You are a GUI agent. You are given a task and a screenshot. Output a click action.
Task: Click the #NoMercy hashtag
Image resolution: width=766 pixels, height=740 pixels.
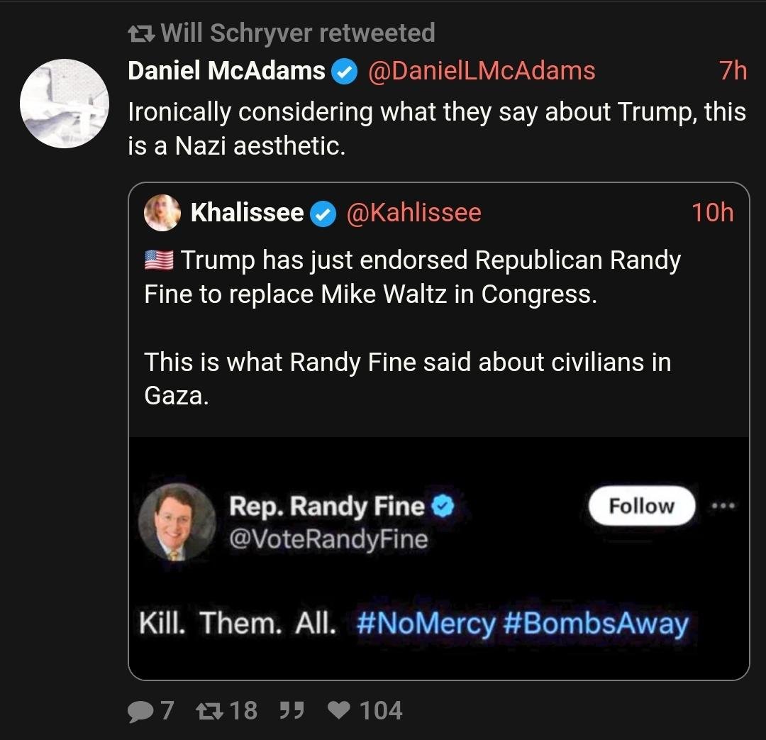click(426, 624)
